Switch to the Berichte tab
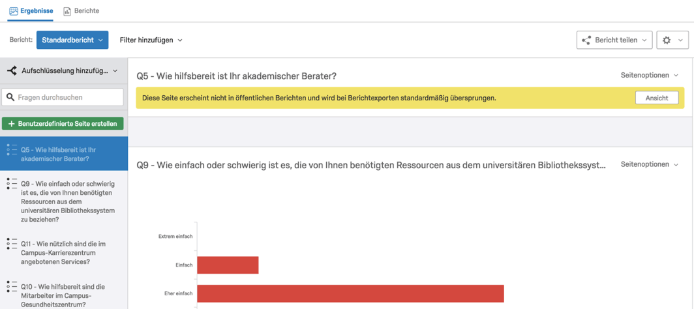This screenshot has height=309, width=694. tap(82, 10)
